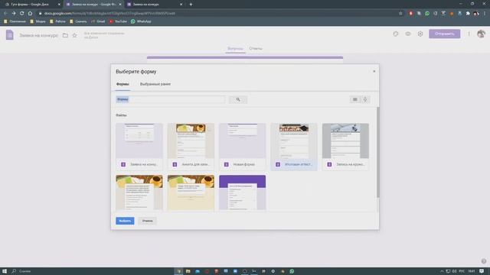
Task: Click the taskbar search icon
Action: tap(14, 271)
